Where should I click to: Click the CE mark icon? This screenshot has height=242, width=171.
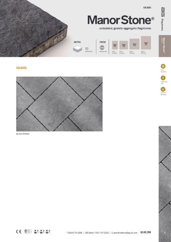point(19,232)
